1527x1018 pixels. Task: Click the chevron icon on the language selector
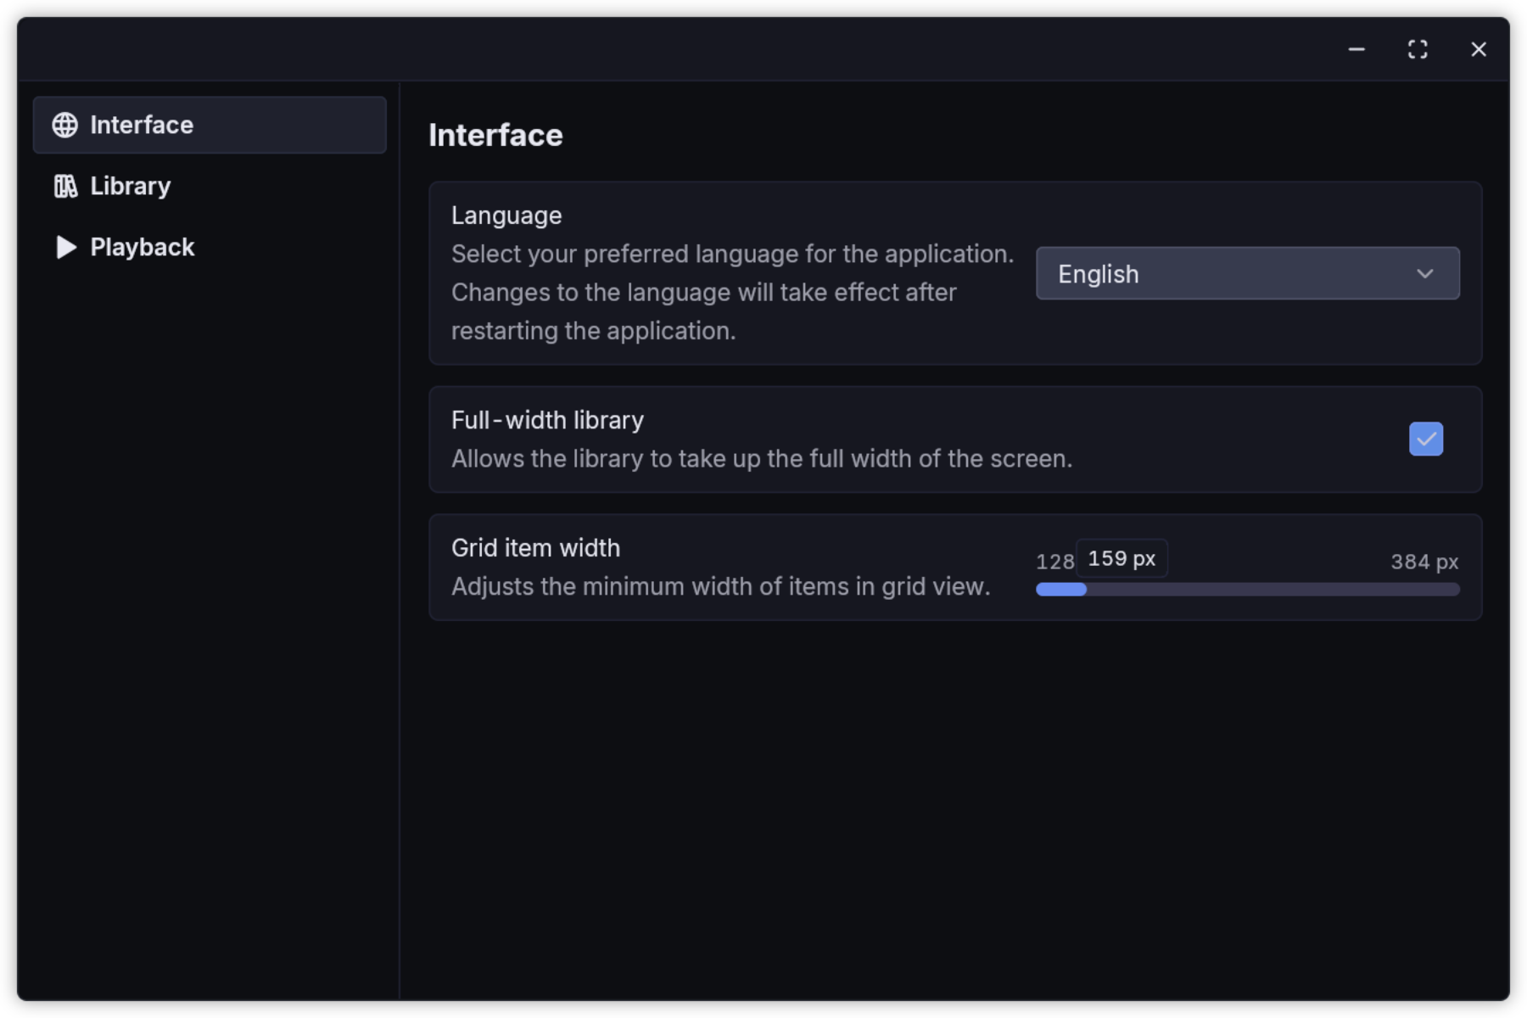point(1425,273)
